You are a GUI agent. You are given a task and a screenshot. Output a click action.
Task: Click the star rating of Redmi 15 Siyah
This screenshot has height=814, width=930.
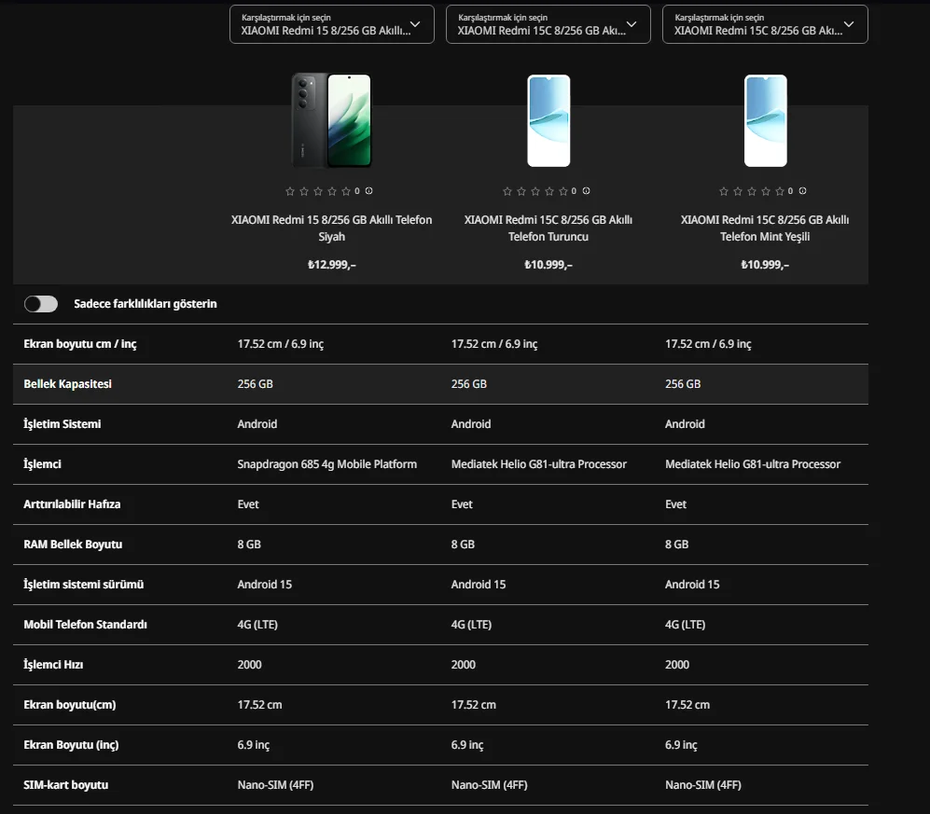[x=318, y=191]
